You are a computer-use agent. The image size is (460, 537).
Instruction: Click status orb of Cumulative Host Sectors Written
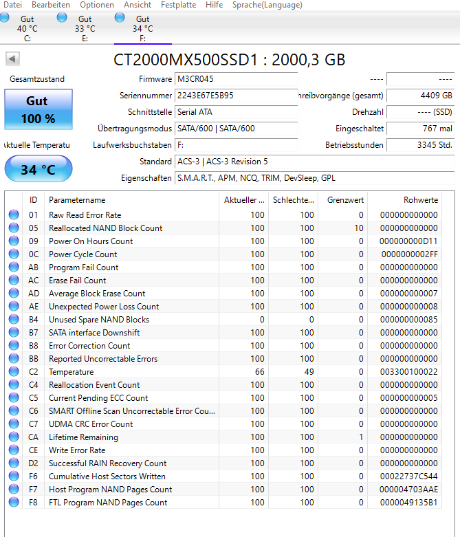coord(14,476)
